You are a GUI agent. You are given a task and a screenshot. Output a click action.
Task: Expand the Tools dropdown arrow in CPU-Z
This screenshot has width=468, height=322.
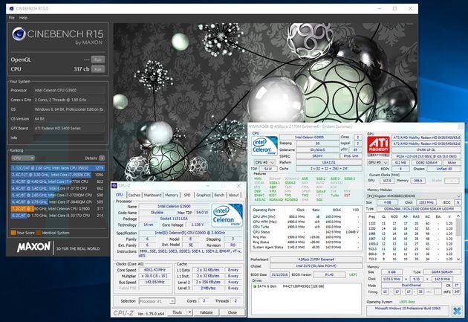pos(189,312)
